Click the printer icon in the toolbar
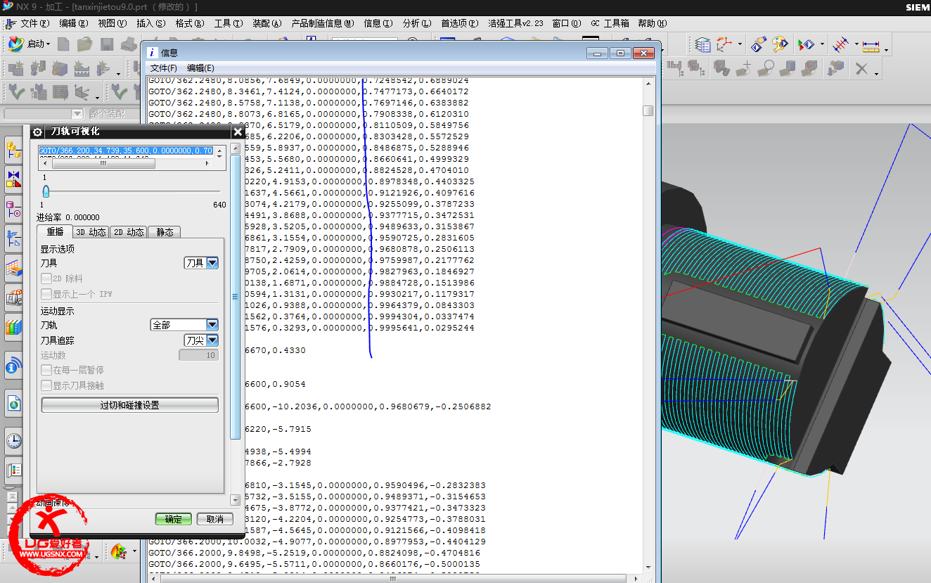This screenshot has width=931, height=583. pyautogui.click(x=128, y=44)
